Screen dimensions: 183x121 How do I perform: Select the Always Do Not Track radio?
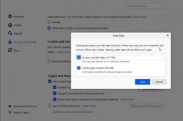(49, 22)
